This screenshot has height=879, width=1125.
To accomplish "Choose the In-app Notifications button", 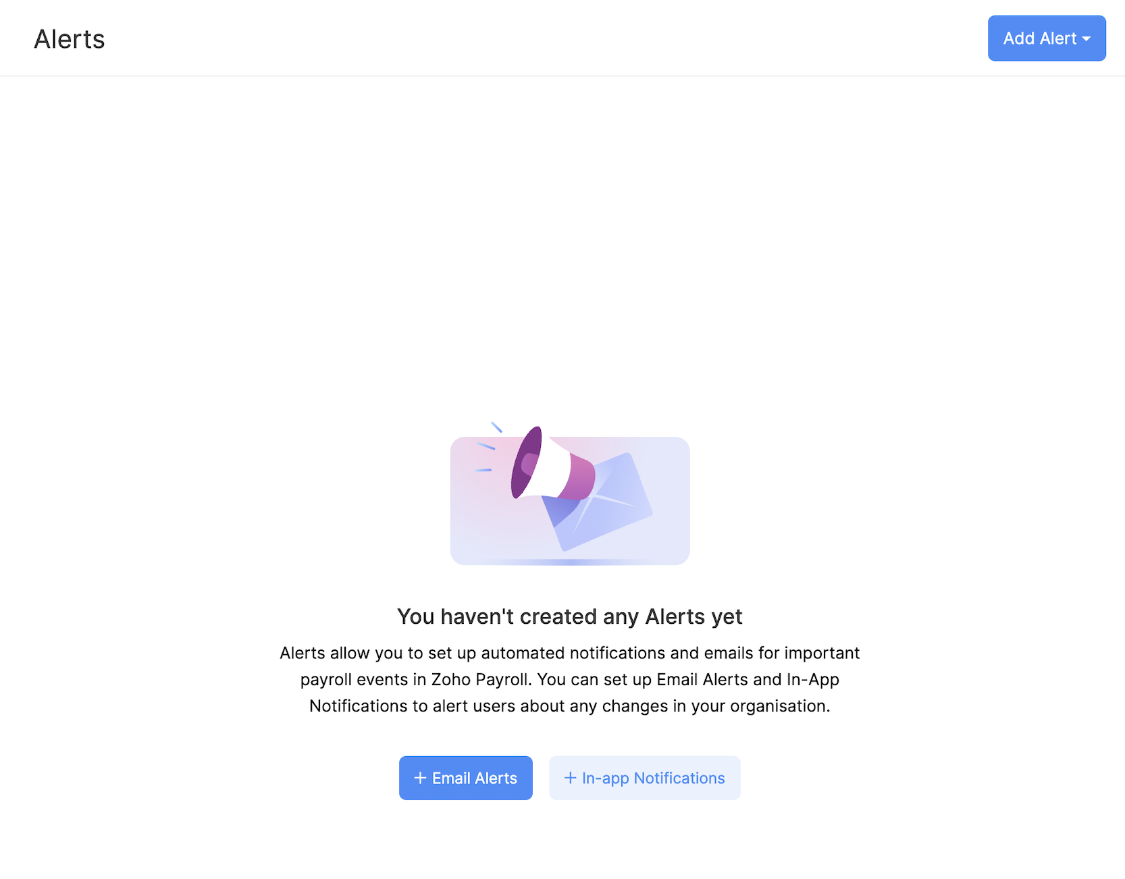I will click(645, 778).
